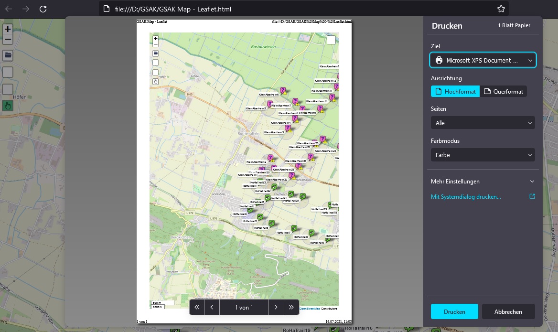
Task: Open Mit Systemdialog drucken link
Action: pos(466,196)
